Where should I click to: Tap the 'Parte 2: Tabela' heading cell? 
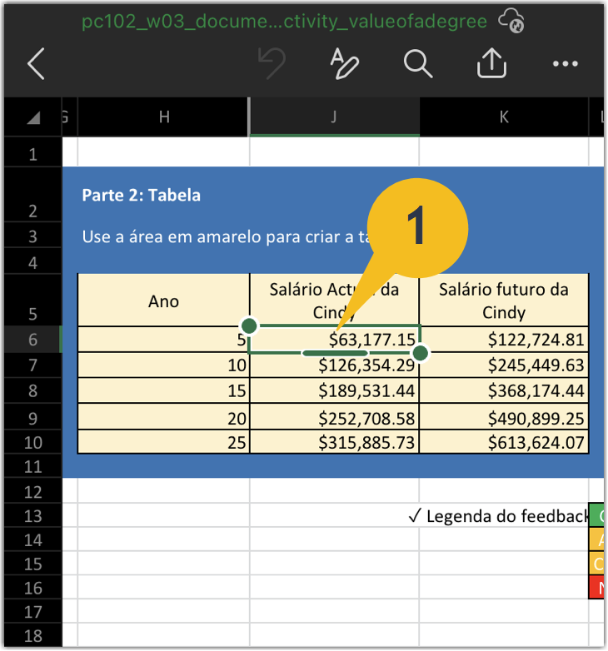pos(142,195)
